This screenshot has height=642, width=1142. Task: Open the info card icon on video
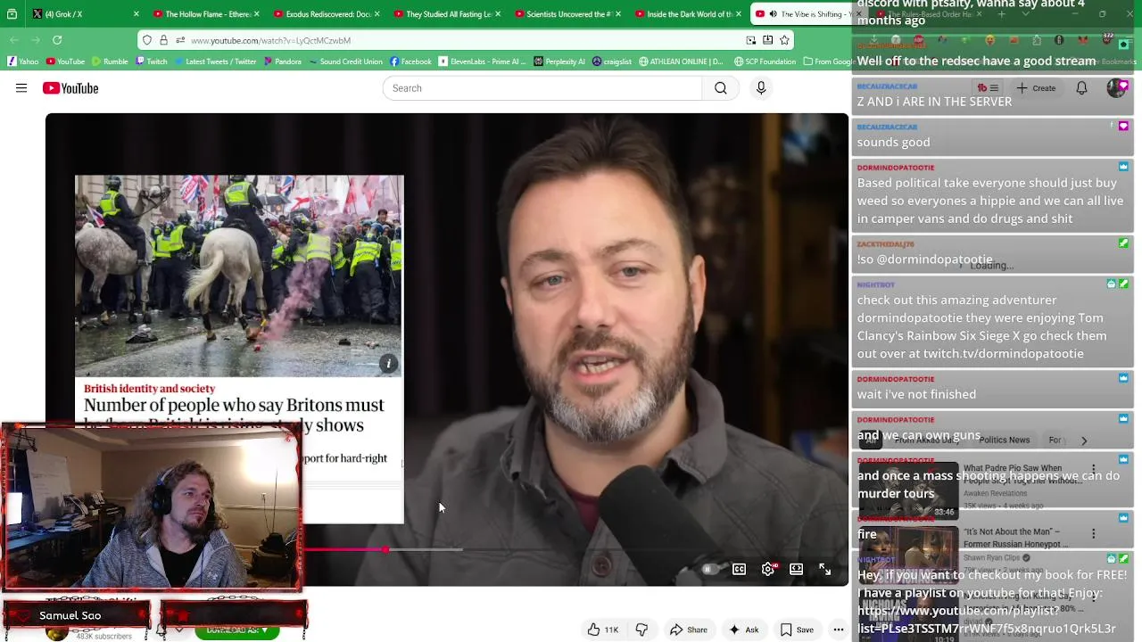[388, 363]
